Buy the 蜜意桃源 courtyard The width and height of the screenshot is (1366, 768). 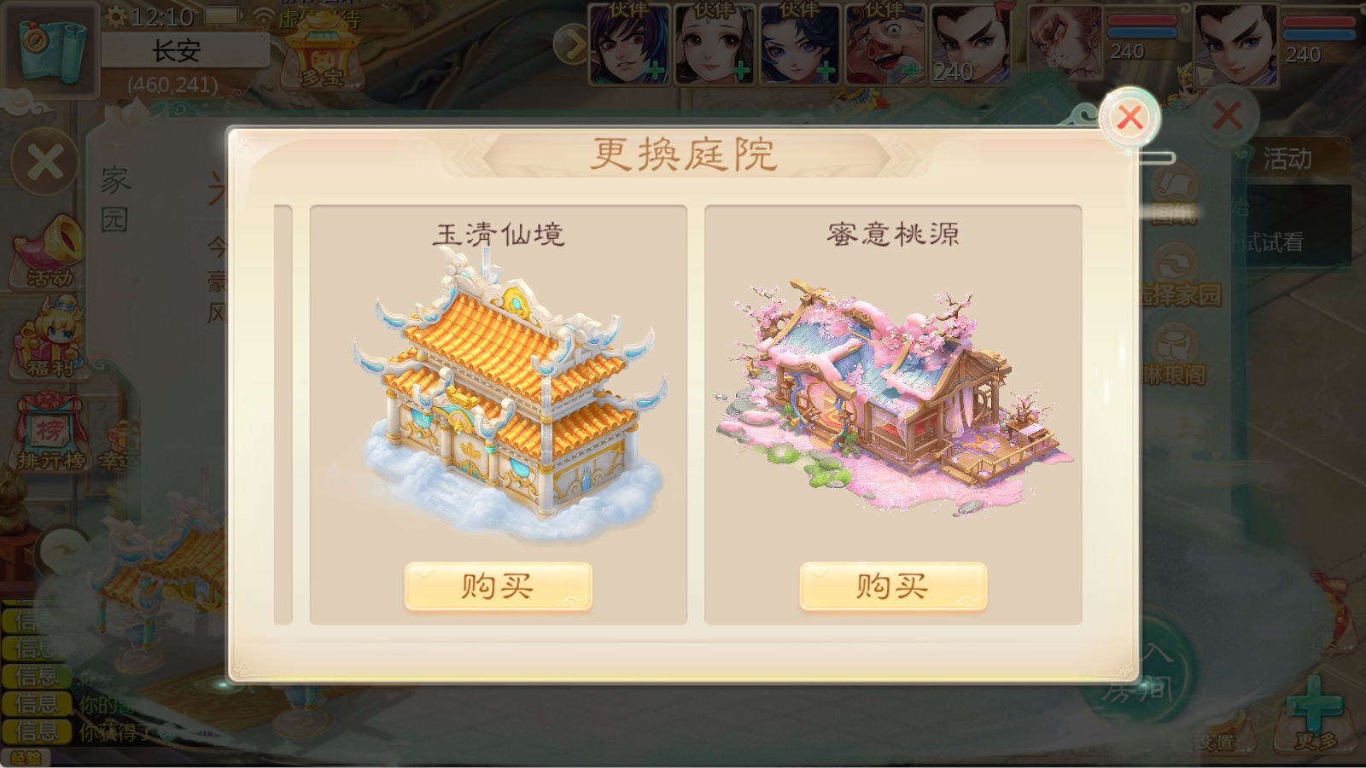click(893, 586)
